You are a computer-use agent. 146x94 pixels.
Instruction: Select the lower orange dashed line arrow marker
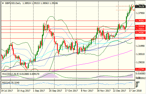134,10
